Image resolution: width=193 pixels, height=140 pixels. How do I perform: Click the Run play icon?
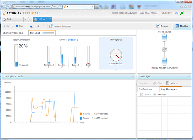pos(4,26)
